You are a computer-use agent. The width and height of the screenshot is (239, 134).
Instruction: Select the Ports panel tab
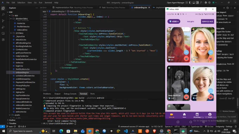click(x=92, y=94)
